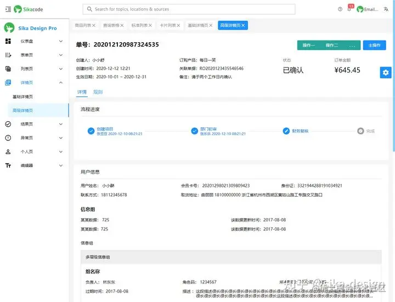Click the blue 主操作 button

(x=374, y=45)
